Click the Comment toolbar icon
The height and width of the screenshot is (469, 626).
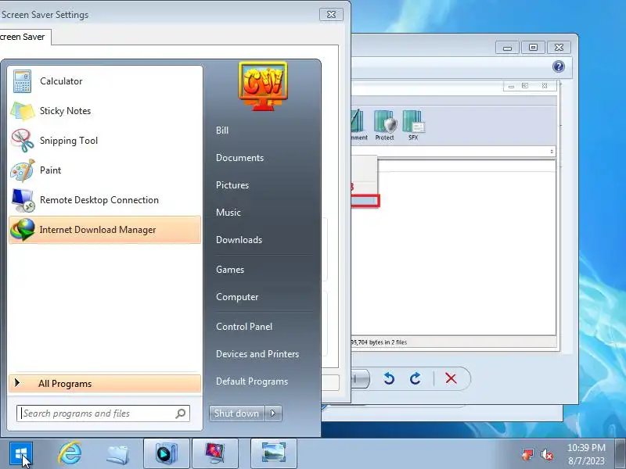358,126
